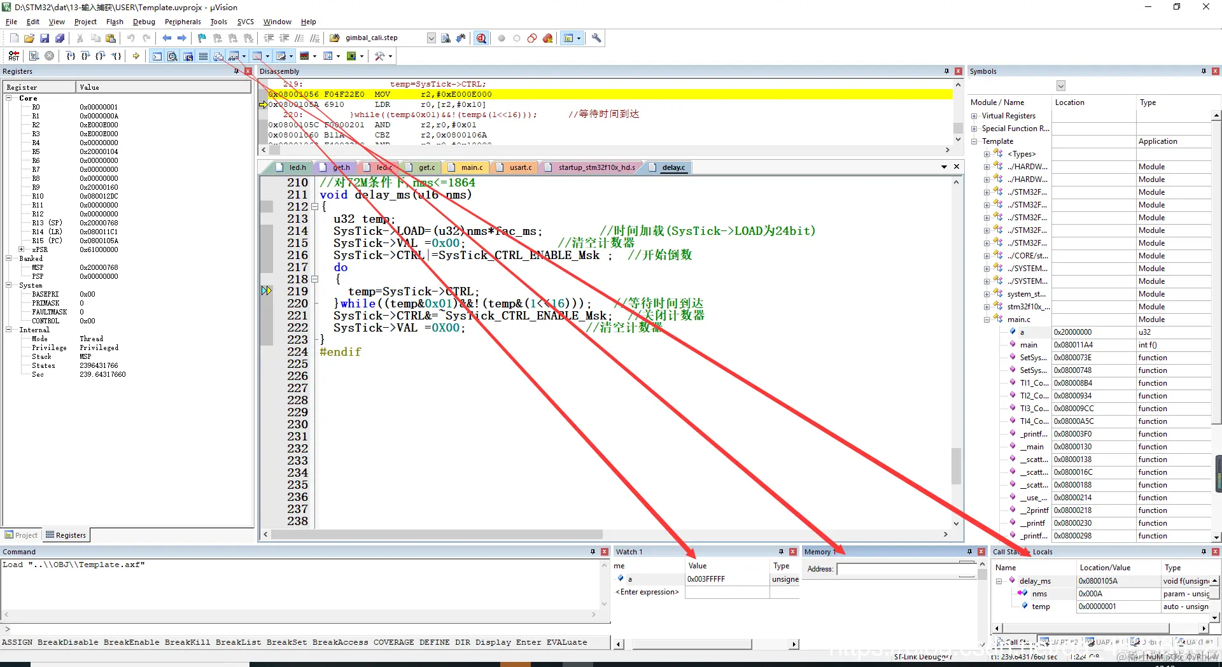Screen dimensions: 1222x667
Task: Collapse the main.c module in Symbols
Action: coord(987,319)
